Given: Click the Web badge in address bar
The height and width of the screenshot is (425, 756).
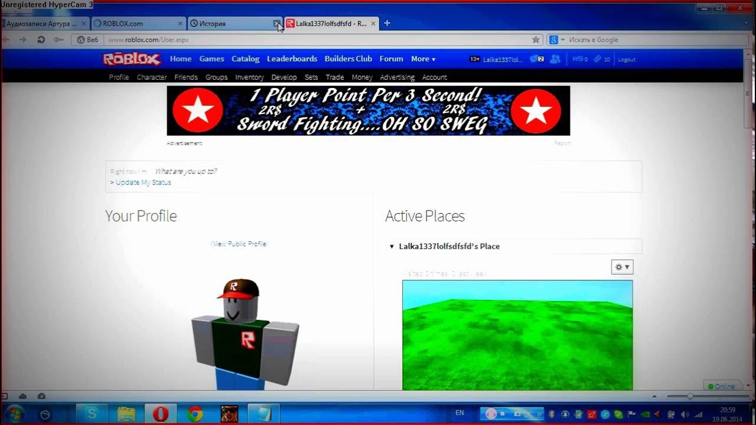Looking at the screenshot, I should (x=88, y=40).
